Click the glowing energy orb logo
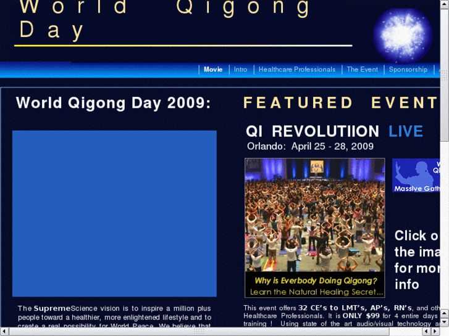Image resolution: width=449 pixels, height=336 pixels. pyautogui.click(x=403, y=36)
